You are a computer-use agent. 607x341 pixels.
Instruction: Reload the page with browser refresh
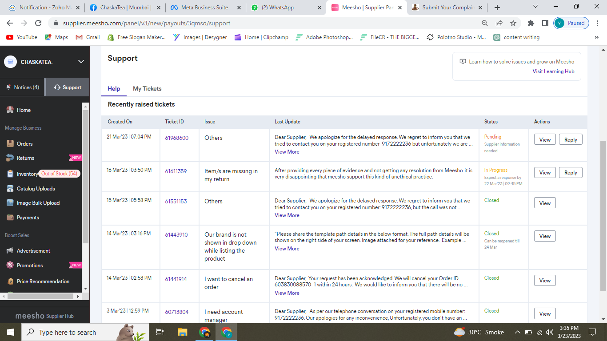38,23
